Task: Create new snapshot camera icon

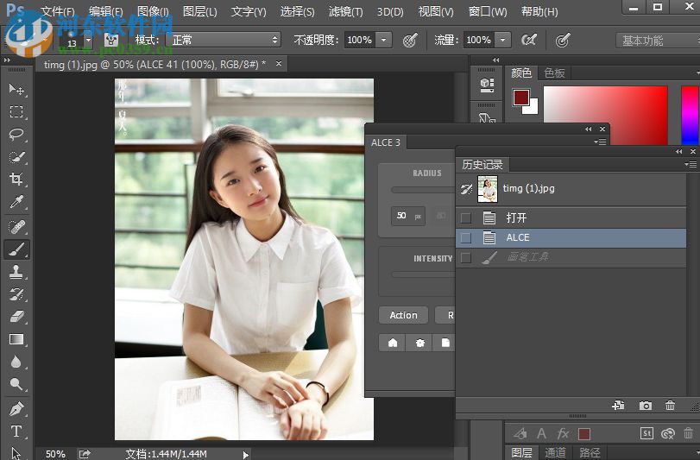Action: (645, 406)
